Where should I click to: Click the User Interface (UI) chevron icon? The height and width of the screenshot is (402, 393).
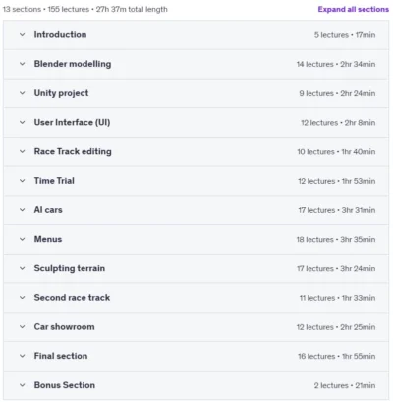coord(22,122)
